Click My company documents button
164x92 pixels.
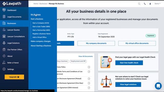click(x=96, y=43)
